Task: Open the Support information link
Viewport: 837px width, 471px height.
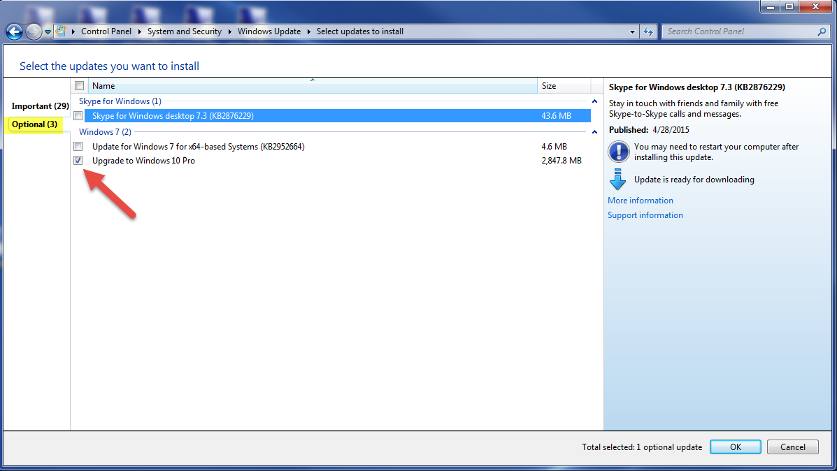Action: [x=645, y=215]
